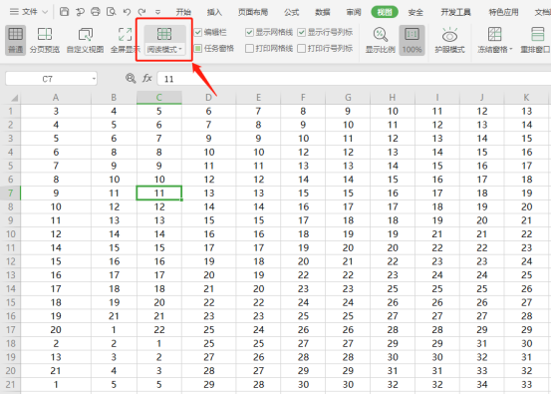Open the quick access toolbar customize dropdown

point(157,12)
